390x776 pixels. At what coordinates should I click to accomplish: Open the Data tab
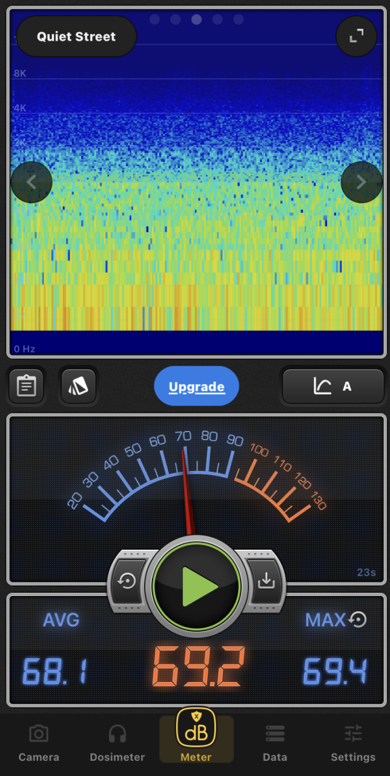pos(274,744)
